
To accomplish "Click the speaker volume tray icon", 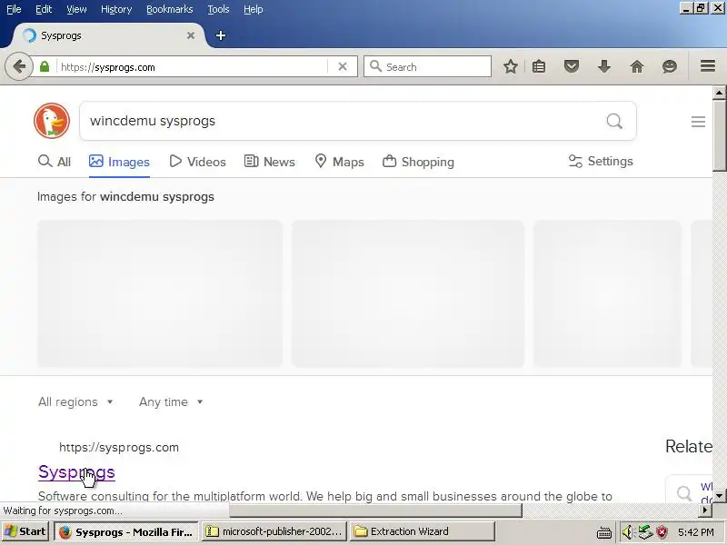I will (627, 531).
